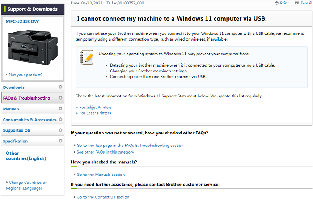Go to the Manuals section link
The image size is (313, 200).
point(101,175)
